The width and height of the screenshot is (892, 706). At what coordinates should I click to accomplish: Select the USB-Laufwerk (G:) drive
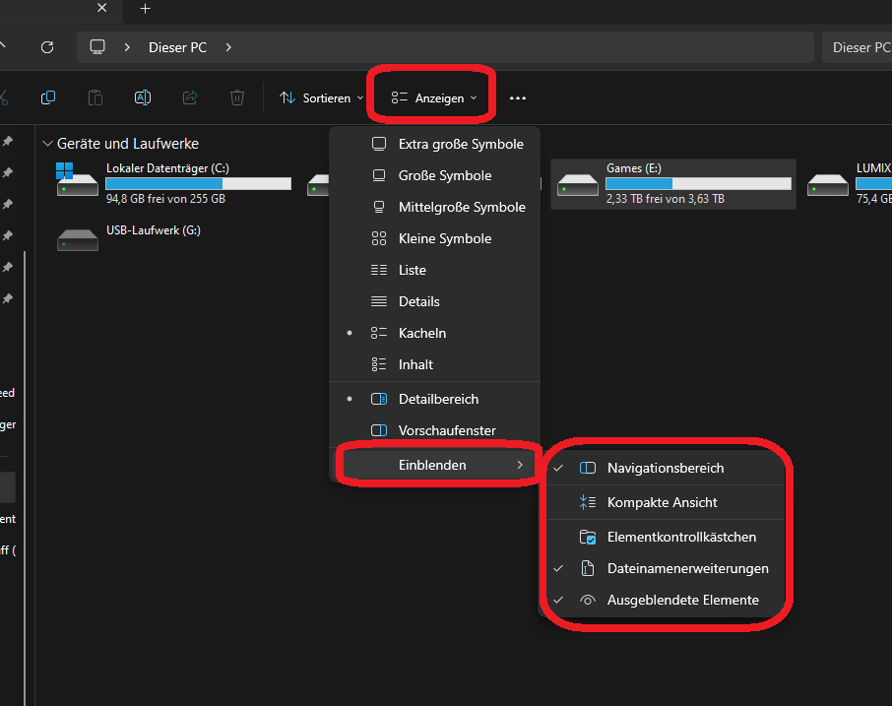tap(175, 240)
